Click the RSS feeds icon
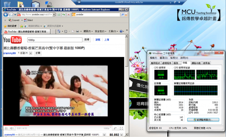 (66, 31)
